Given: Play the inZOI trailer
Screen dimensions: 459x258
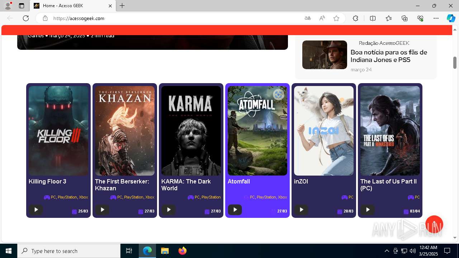Looking at the screenshot, I should pyautogui.click(x=301, y=210).
